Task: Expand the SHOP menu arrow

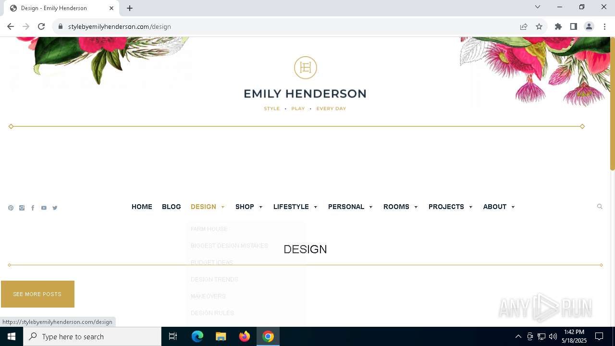Action: (x=261, y=207)
